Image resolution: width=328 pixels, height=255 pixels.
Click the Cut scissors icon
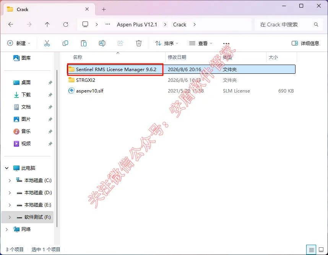tap(47, 43)
